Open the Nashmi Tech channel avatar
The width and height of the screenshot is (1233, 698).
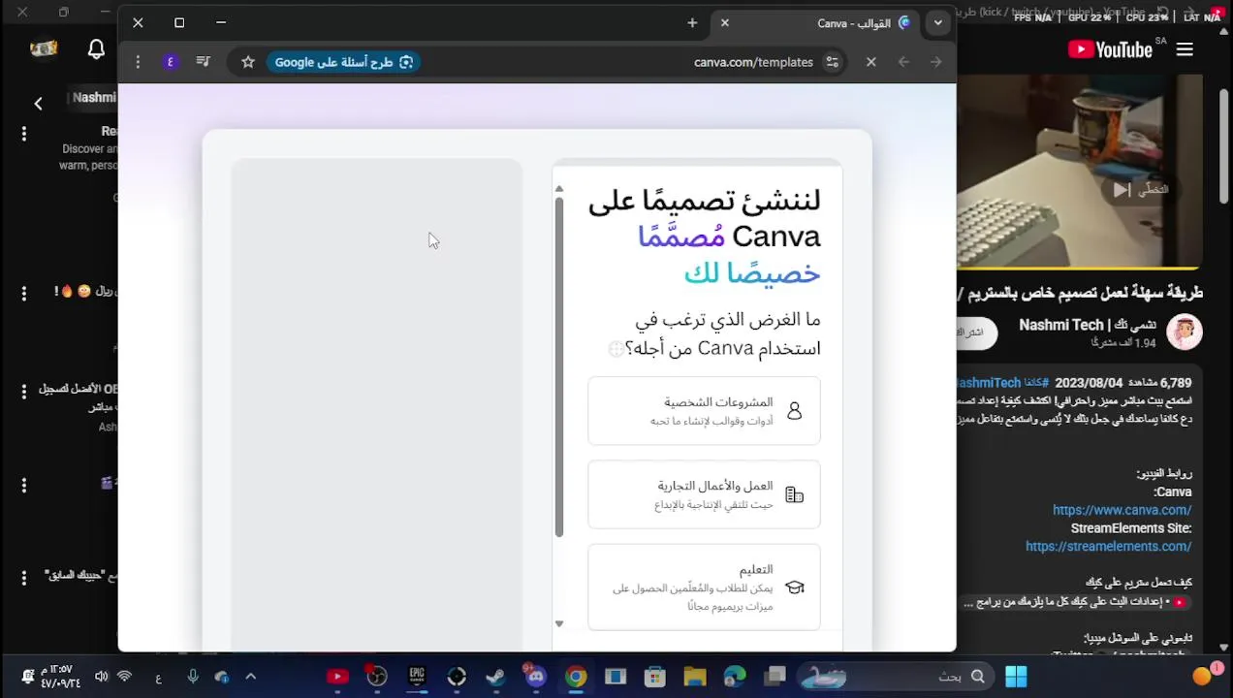(1185, 332)
